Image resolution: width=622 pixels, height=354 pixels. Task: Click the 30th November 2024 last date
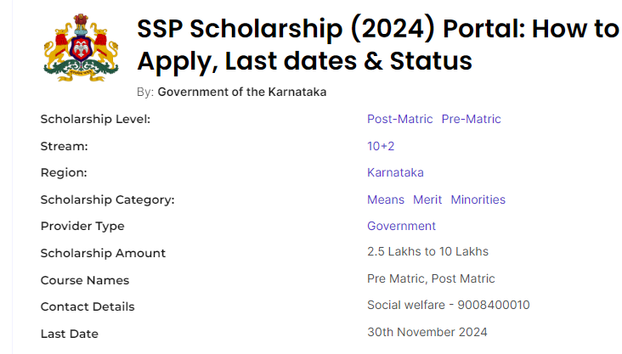pos(427,332)
